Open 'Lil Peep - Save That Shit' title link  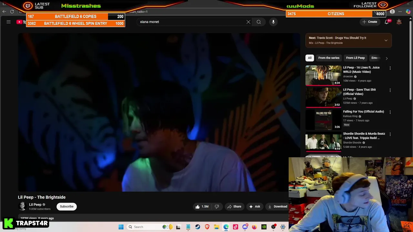tap(359, 92)
